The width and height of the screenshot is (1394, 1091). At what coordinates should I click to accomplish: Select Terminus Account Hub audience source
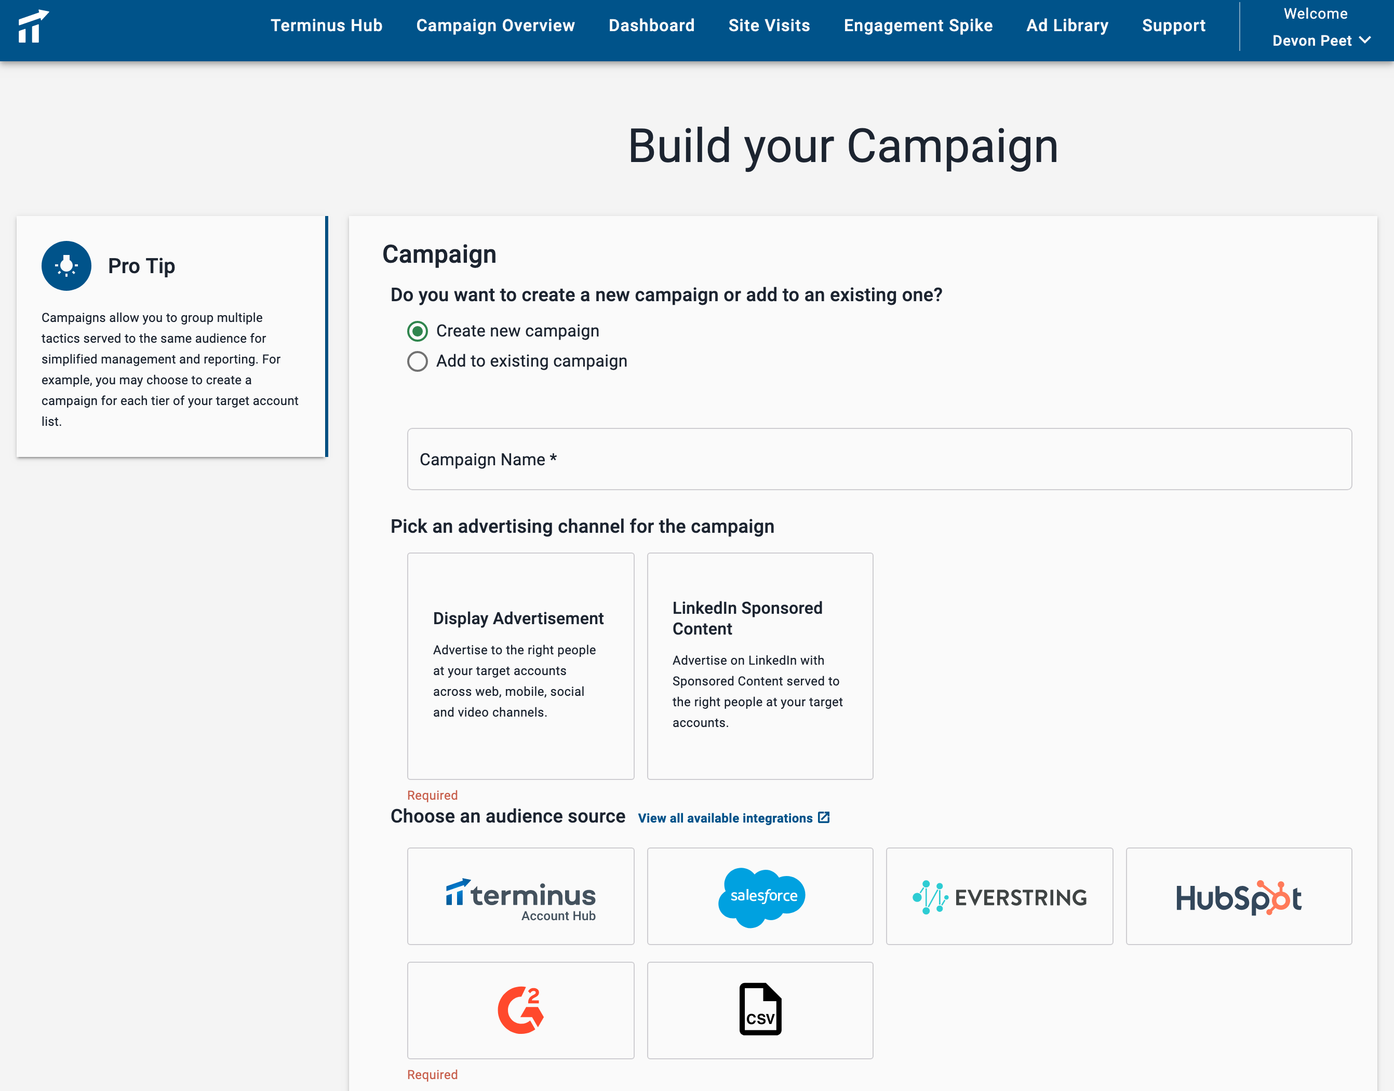[521, 896]
